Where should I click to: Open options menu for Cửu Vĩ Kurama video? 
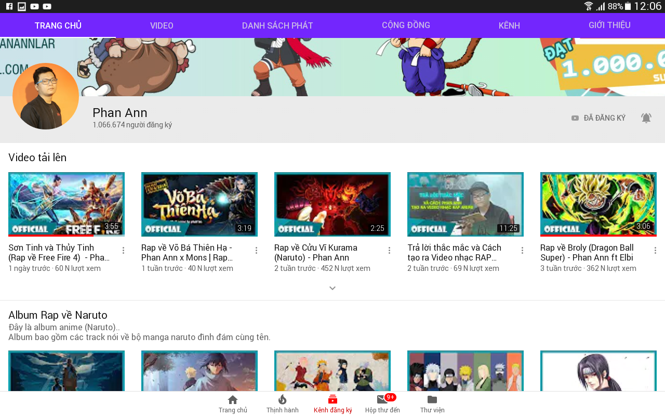click(x=389, y=251)
